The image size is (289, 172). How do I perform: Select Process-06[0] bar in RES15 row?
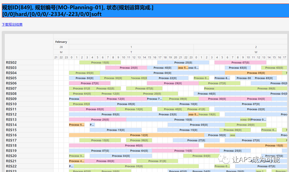coord(235,130)
